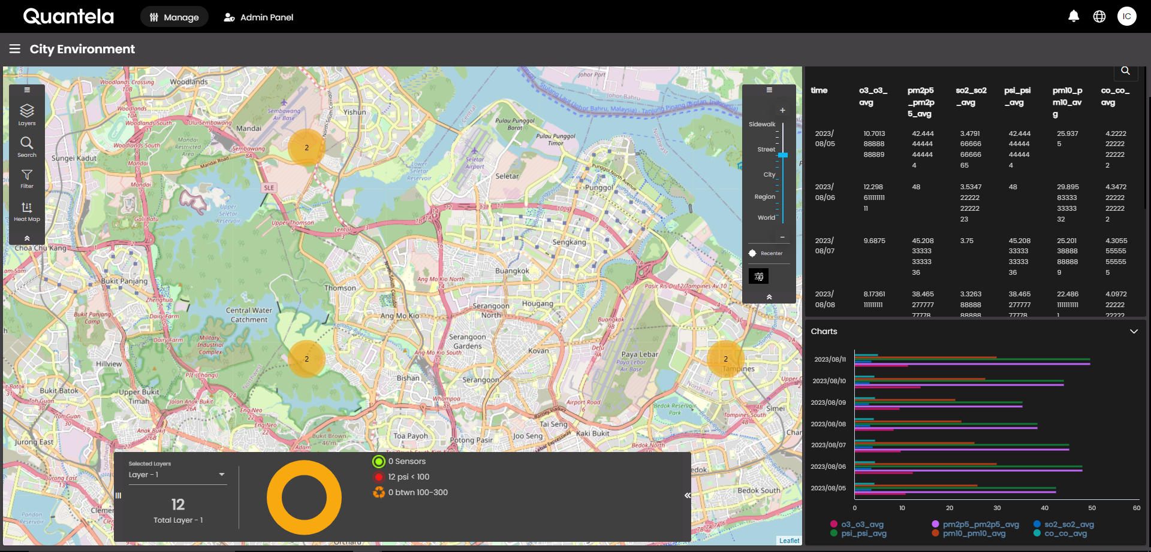The width and height of the screenshot is (1151, 552).
Task: Click the summary panel left handle
Action: [118, 495]
